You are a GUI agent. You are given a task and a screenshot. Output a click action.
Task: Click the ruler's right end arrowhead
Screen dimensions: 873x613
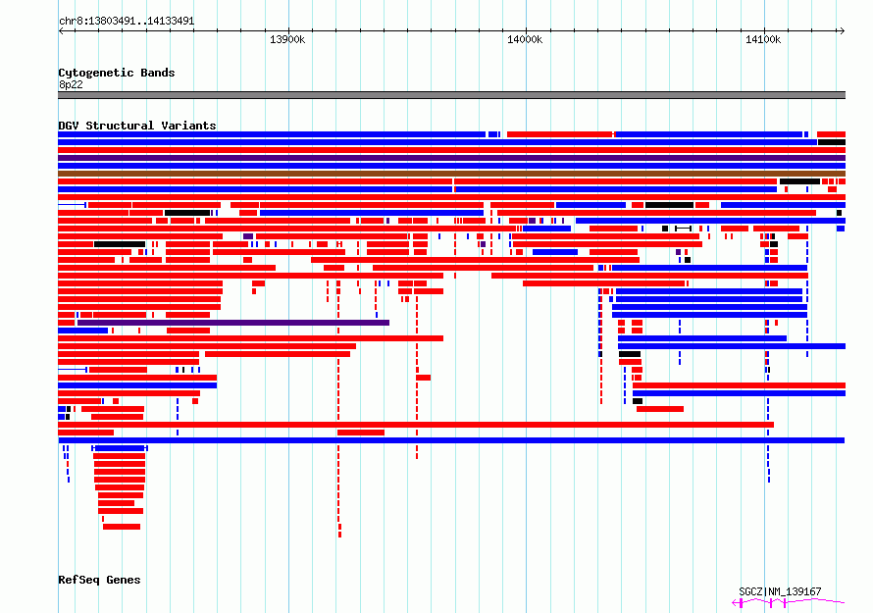coord(842,30)
